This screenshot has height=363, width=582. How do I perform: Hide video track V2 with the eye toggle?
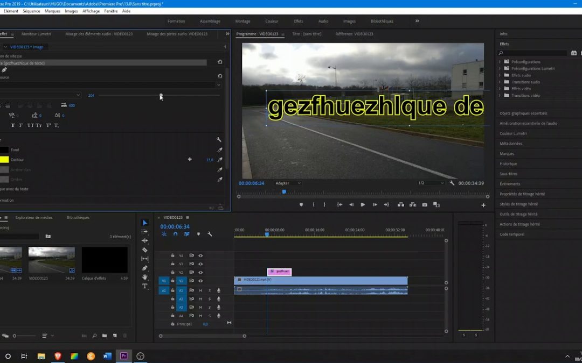(200, 272)
